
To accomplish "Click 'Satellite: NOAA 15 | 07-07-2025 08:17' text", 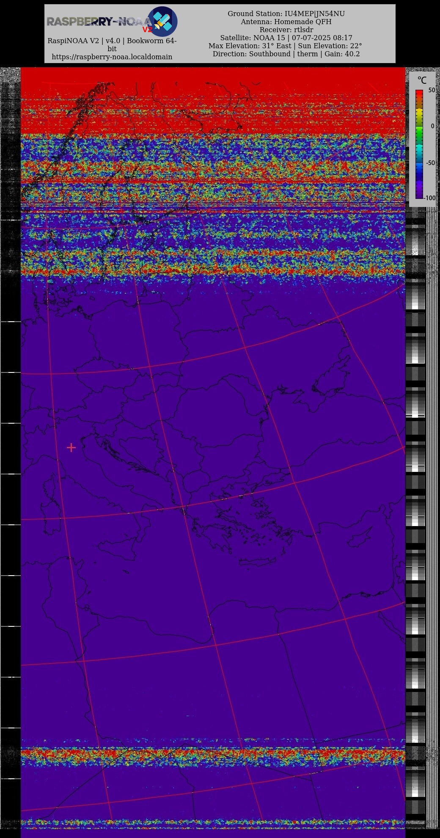I will [286, 38].
